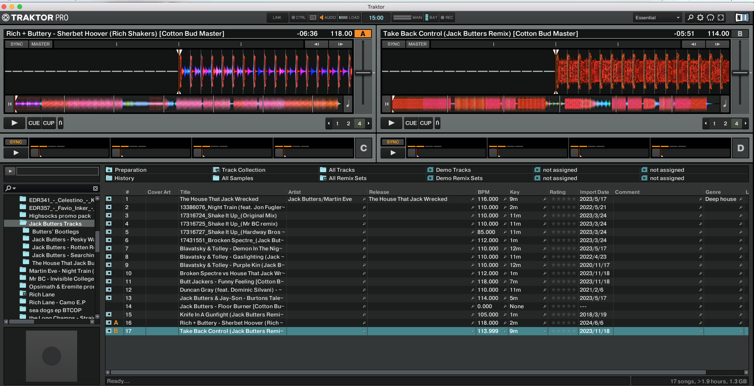Click the Native Instruments NI logo
754x386 pixels.
(x=742, y=17)
